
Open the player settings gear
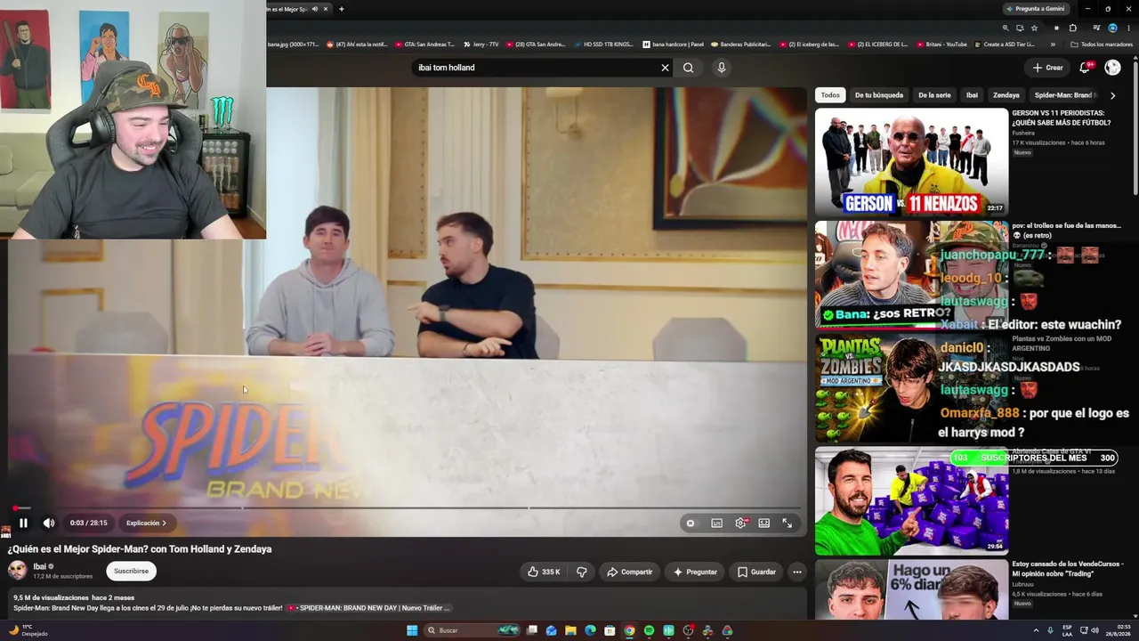pyautogui.click(x=740, y=523)
